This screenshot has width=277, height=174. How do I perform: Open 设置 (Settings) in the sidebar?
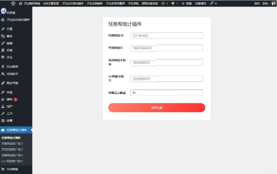click(x=9, y=120)
